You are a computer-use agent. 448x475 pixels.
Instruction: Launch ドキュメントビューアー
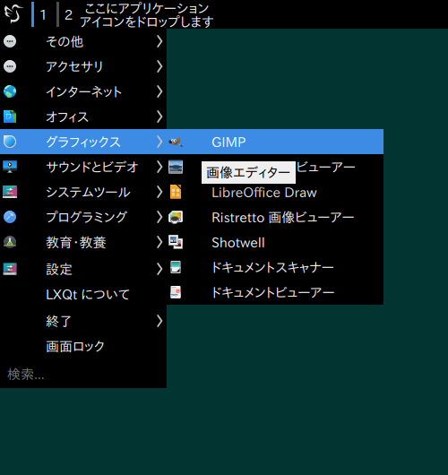click(x=275, y=293)
